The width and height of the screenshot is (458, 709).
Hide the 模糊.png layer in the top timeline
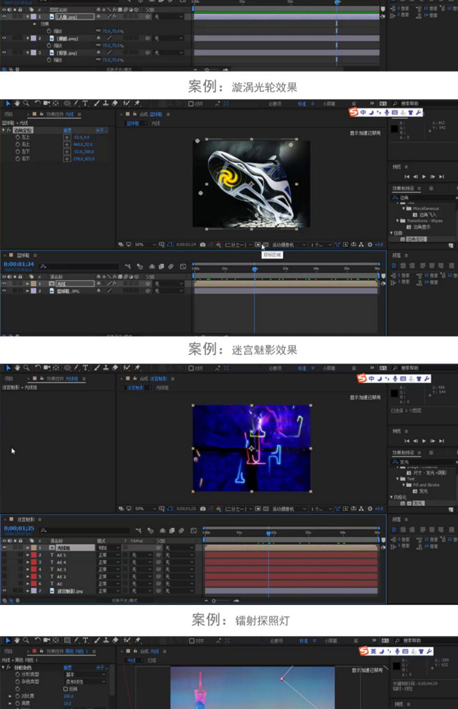4,38
